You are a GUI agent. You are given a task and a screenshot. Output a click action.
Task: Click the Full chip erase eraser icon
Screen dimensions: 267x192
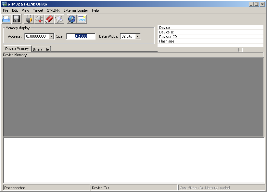tap(49, 19)
